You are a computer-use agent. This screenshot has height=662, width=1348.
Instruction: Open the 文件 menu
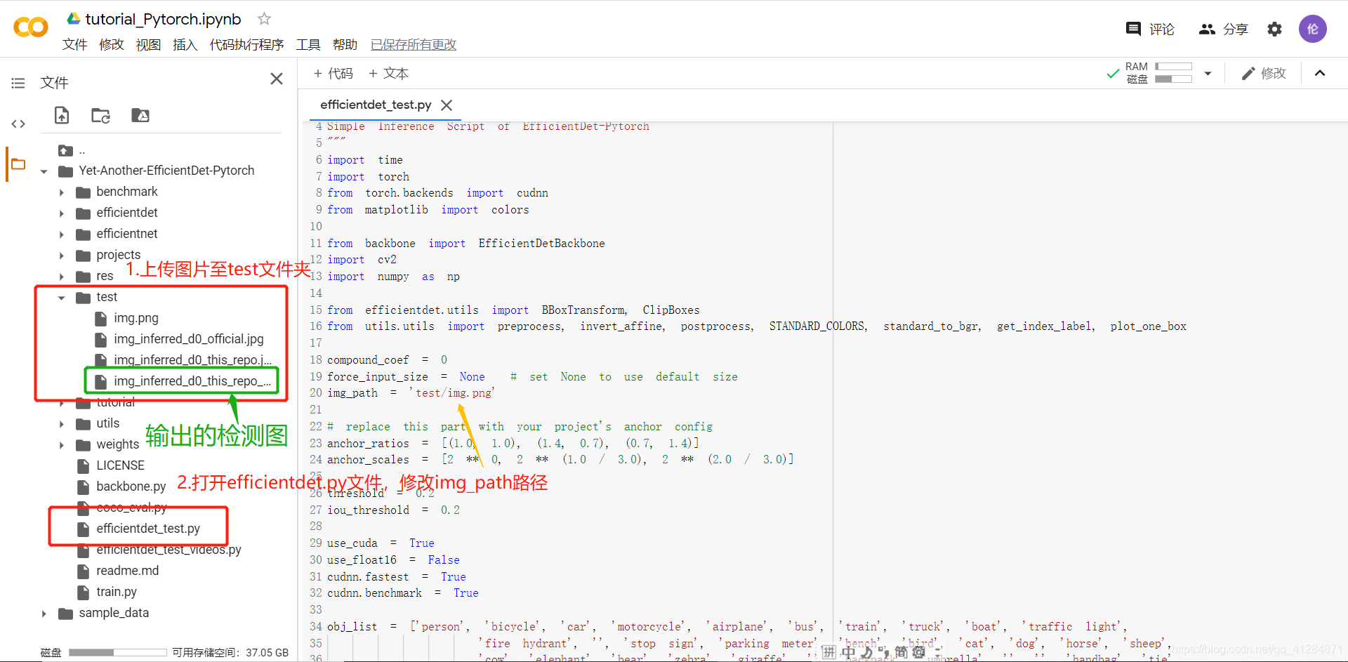74,45
